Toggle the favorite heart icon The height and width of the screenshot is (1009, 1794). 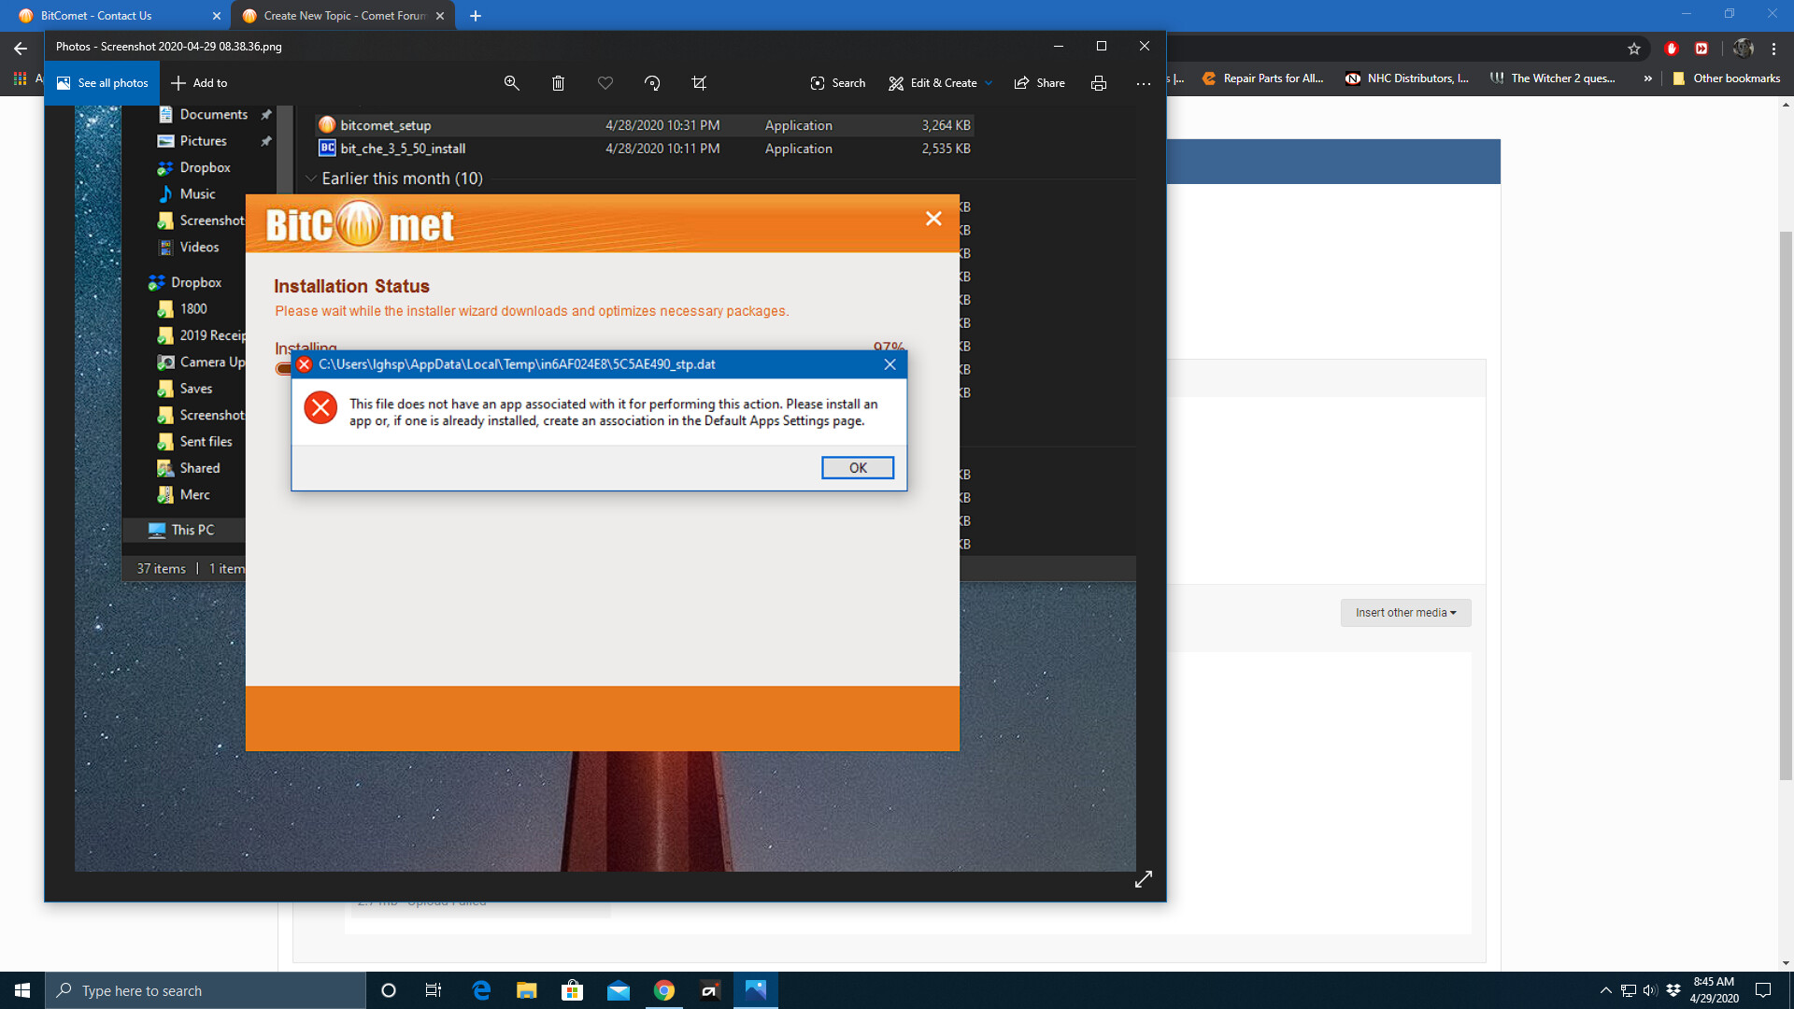tap(605, 83)
